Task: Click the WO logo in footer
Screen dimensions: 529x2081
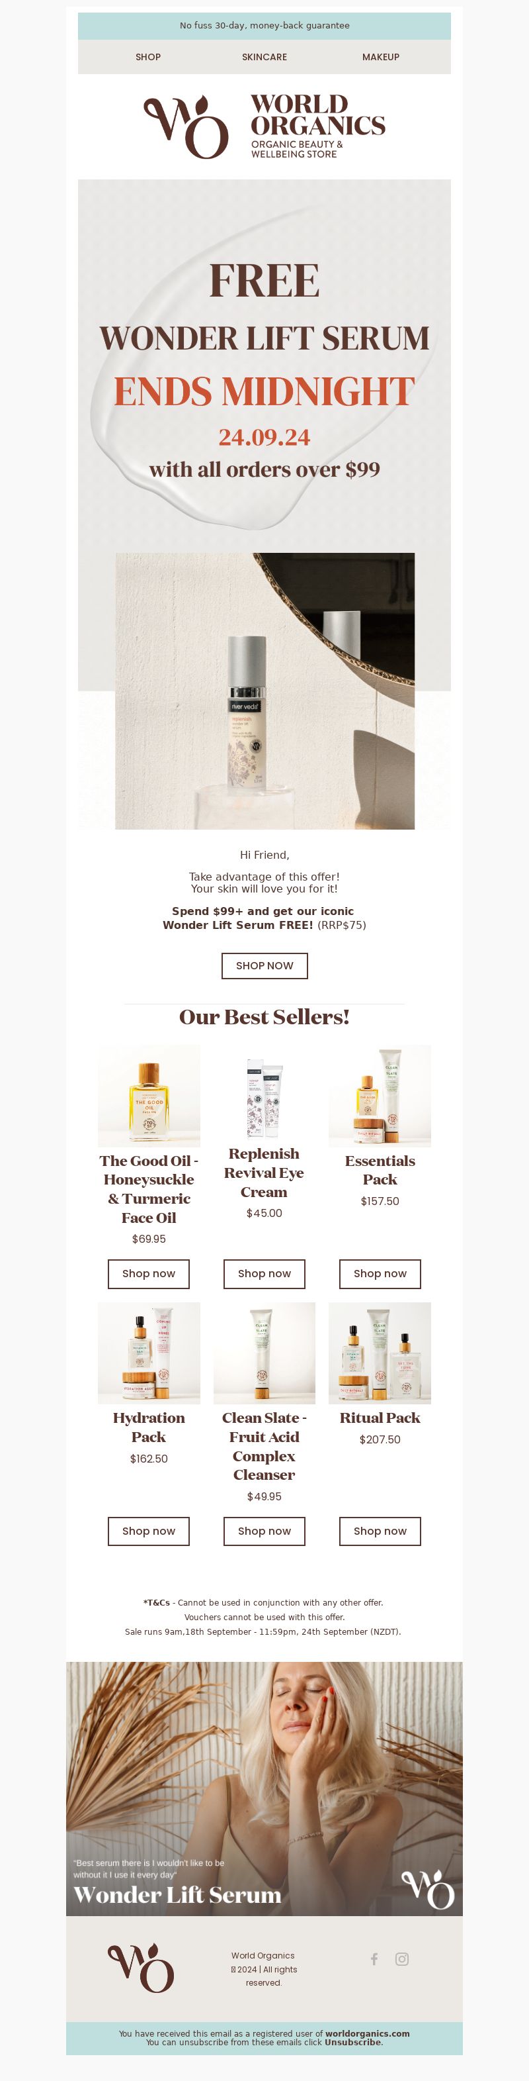Action: click(x=141, y=1968)
